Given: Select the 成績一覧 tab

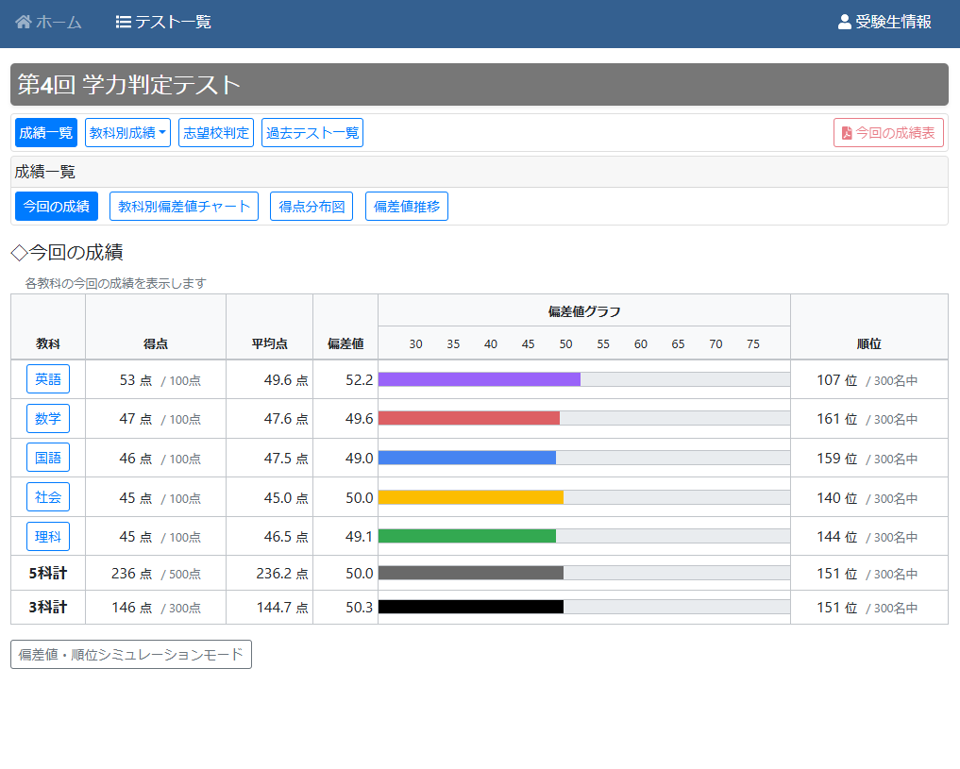Looking at the screenshot, I should click(x=46, y=133).
